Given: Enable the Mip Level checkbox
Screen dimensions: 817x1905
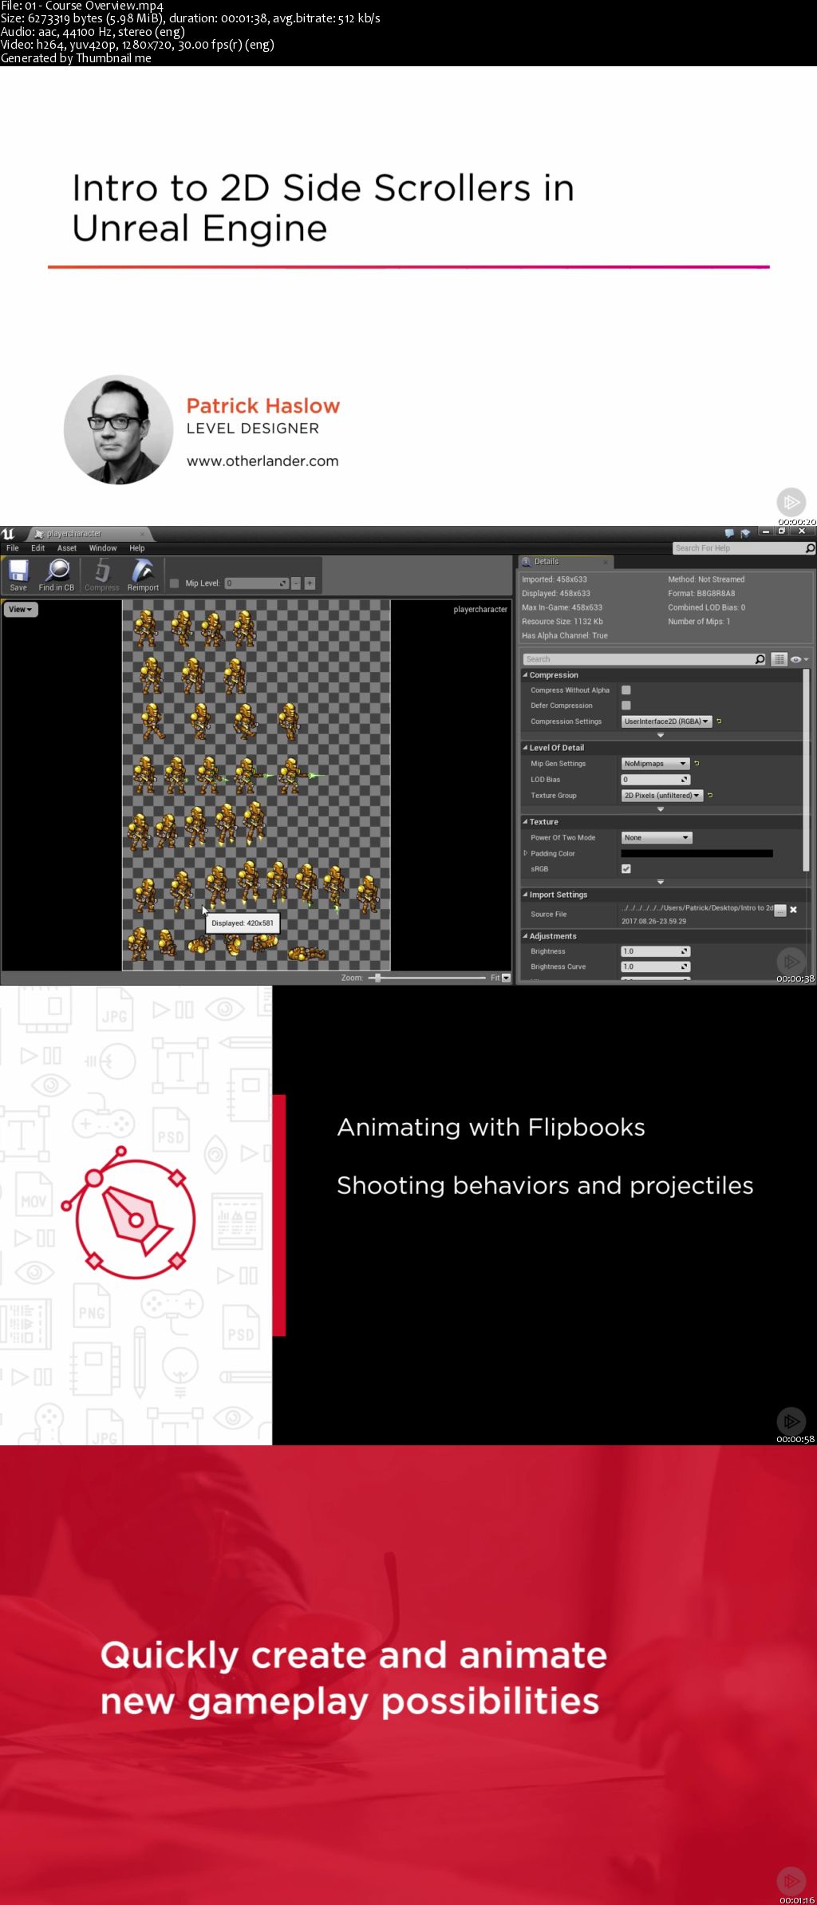Looking at the screenshot, I should (x=175, y=583).
